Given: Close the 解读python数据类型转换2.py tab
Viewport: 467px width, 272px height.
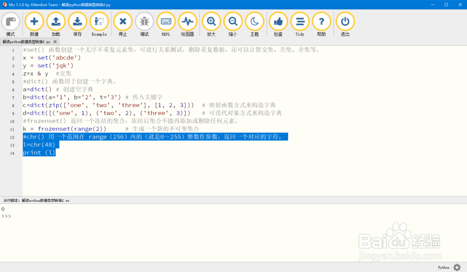Looking at the screenshot, I should pos(54,41).
